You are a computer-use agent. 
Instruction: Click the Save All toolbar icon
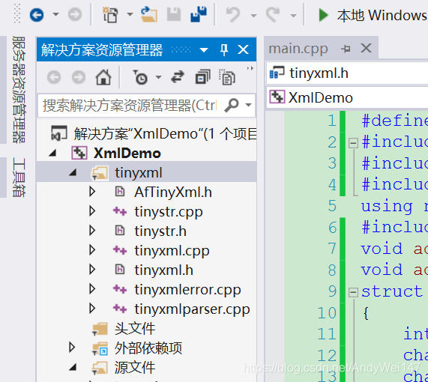[199, 15]
